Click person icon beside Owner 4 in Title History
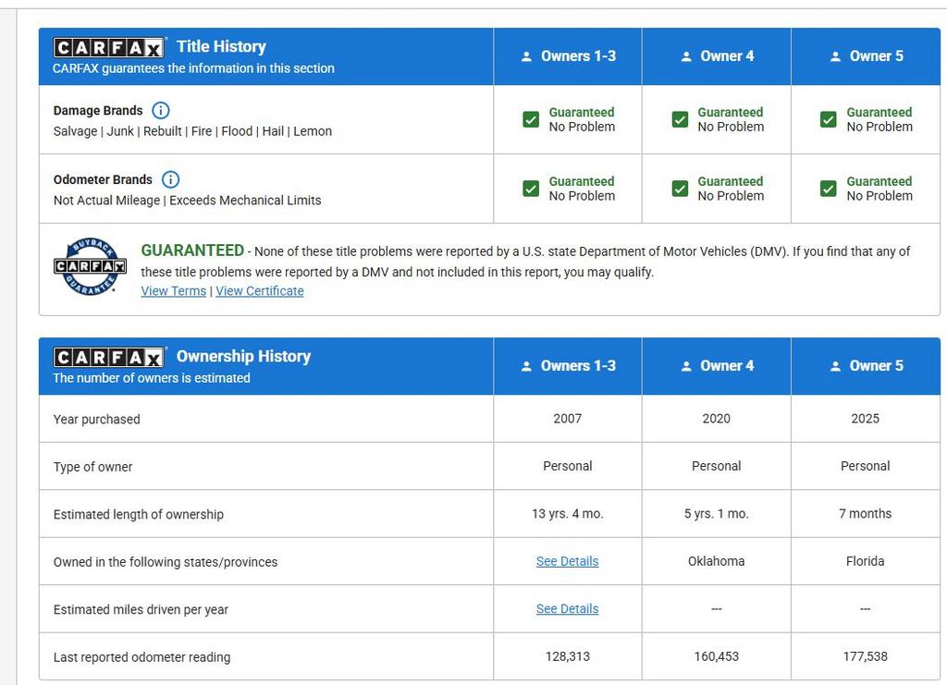 pyautogui.click(x=686, y=56)
